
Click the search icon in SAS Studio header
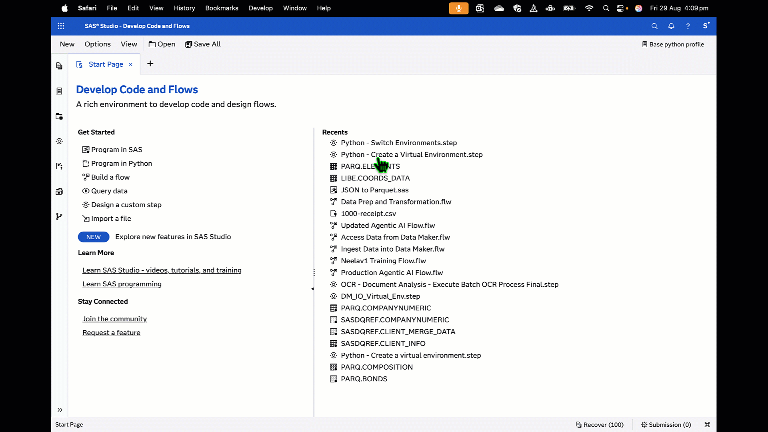(x=654, y=26)
